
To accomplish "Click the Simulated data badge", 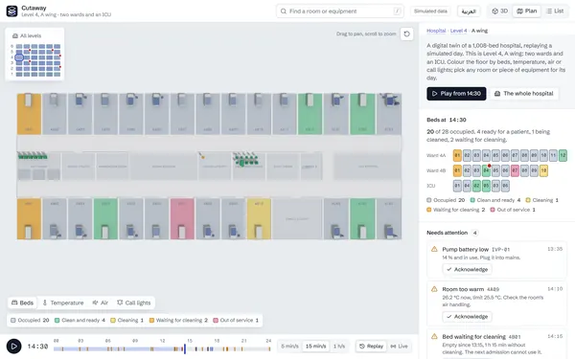I will [x=430, y=11].
